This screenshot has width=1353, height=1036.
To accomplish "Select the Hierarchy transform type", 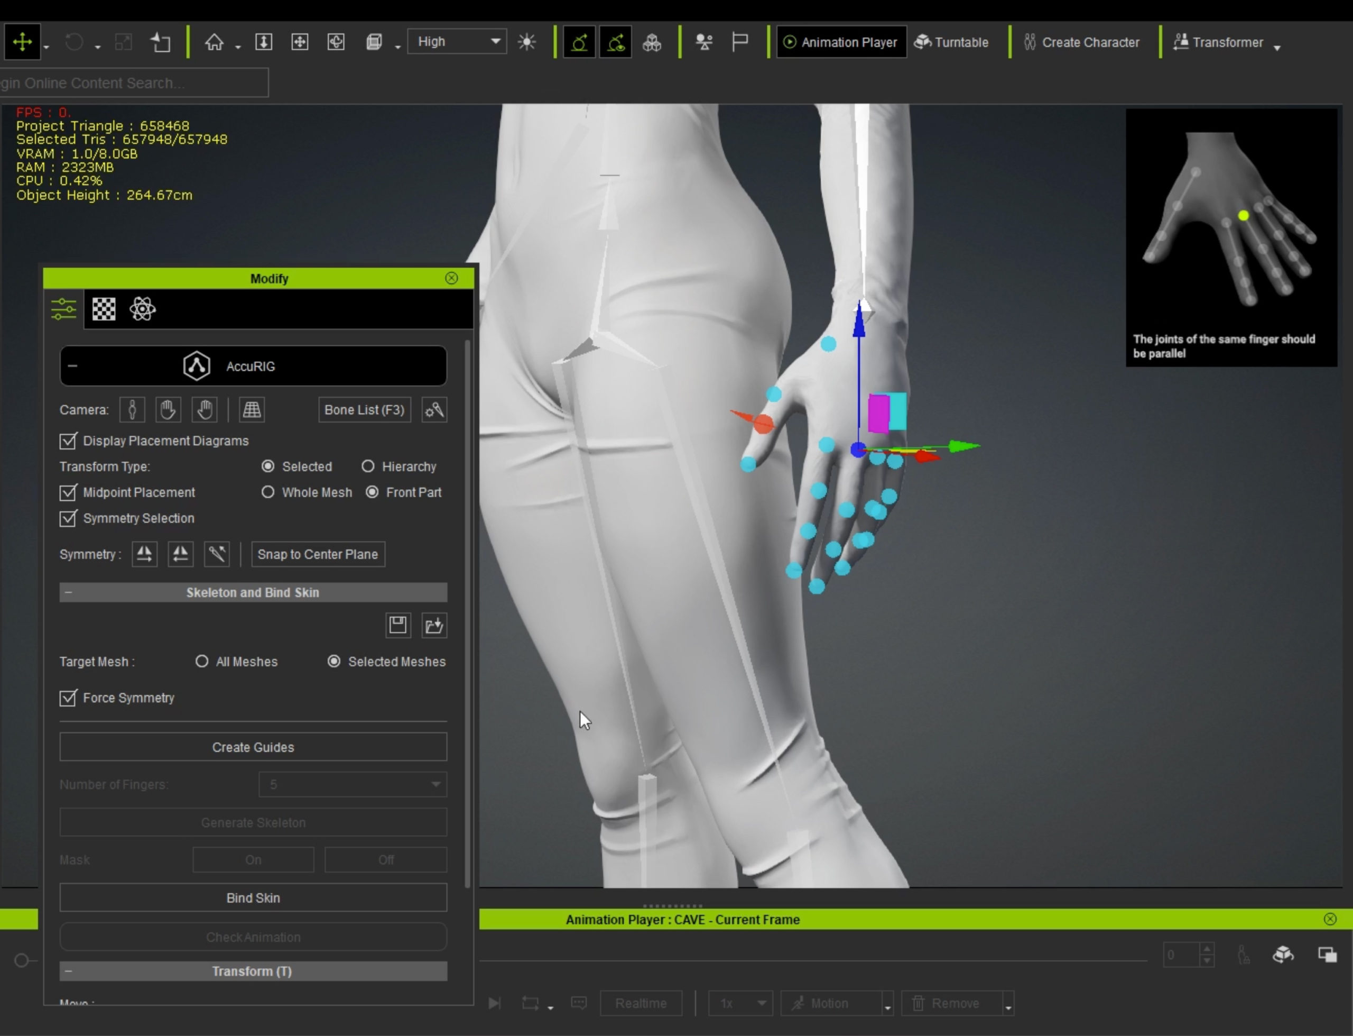I will pos(368,466).
